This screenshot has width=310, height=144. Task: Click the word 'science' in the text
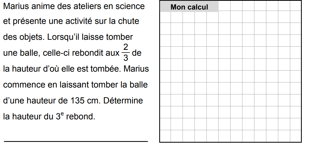pos(130,6)
